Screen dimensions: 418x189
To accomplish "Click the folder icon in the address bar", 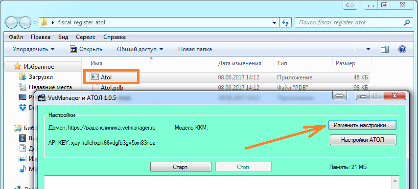I will tap(44, 22).
